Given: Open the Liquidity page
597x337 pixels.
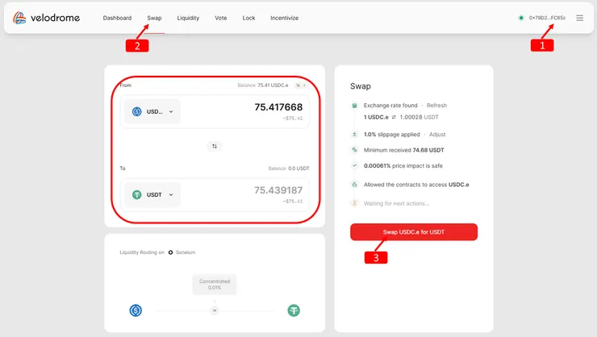Looking at the screenshot, I should tap(188, 18).
